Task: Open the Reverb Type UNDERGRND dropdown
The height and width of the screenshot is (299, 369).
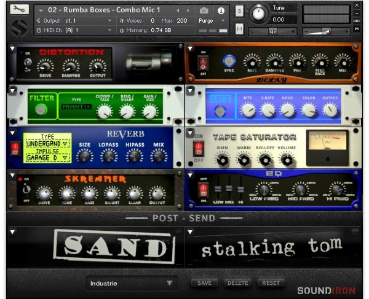Action: click(47, 144)
